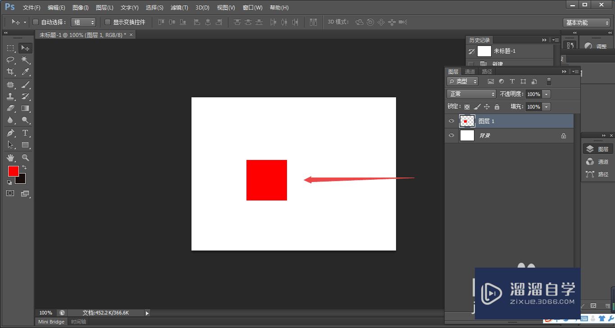Select the Lasso tool
Viewport: 615px width, 328px height.
click(x=10, y=60)
